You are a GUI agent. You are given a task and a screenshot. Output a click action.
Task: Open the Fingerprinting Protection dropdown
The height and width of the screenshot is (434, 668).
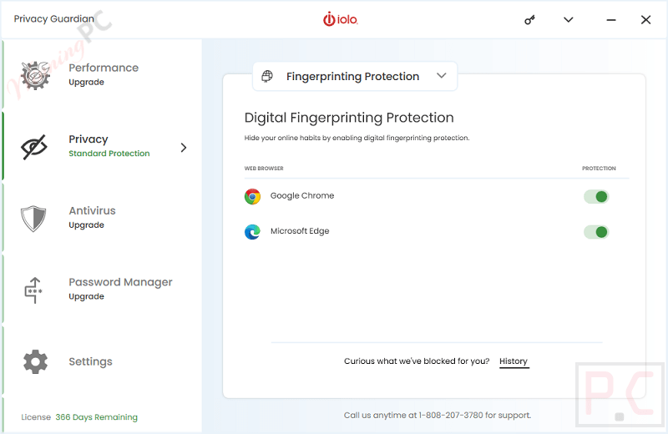pos(355,76)
